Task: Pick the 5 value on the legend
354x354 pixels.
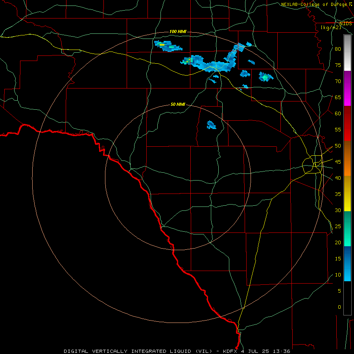Action: click(339, 291)
